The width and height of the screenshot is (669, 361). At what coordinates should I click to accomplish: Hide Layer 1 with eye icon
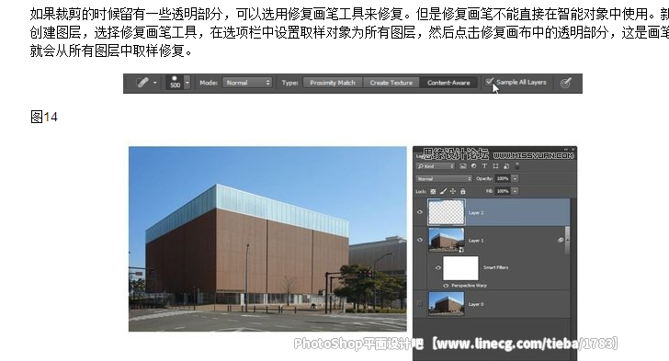(420, 240)
